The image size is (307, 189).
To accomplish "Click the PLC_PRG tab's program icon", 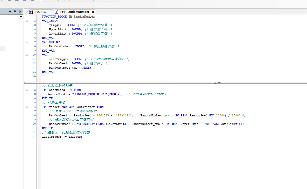I will 31,12.
